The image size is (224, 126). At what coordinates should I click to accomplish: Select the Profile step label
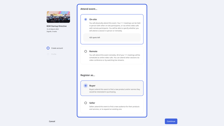(x=54, y=54)
